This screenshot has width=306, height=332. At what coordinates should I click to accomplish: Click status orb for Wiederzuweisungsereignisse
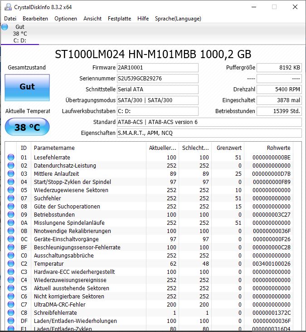click(11, 280)
